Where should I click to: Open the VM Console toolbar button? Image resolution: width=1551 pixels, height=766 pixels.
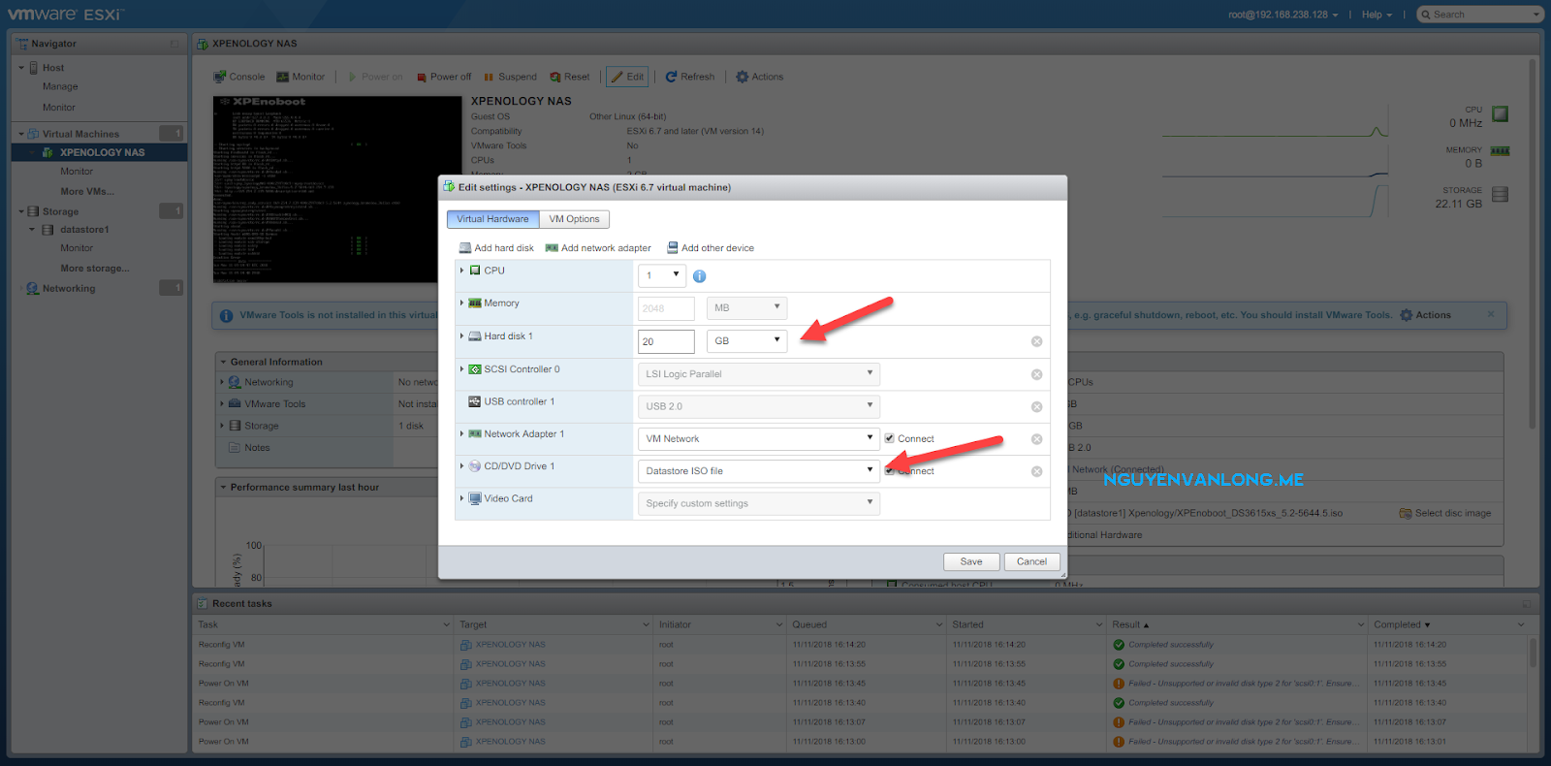coord(239,77)
